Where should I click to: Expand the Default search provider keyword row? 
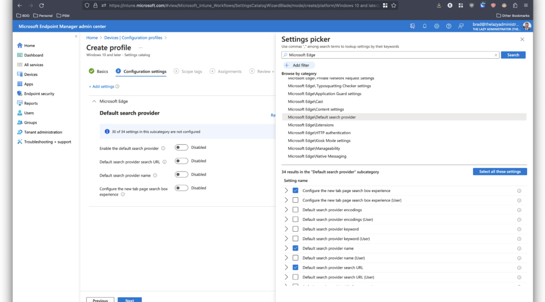(x=286, y=229)
